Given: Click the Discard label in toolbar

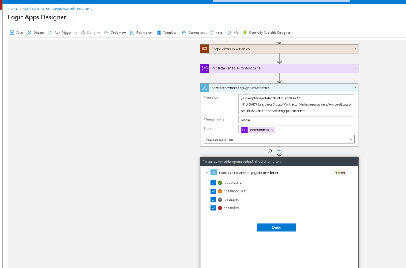Looking at the screenshot, I should pyautogui.click(x=39, y=33).
